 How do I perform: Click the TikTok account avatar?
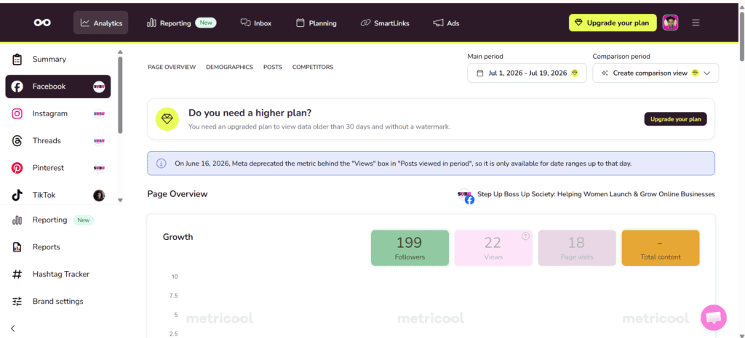[x=99, y=195]
